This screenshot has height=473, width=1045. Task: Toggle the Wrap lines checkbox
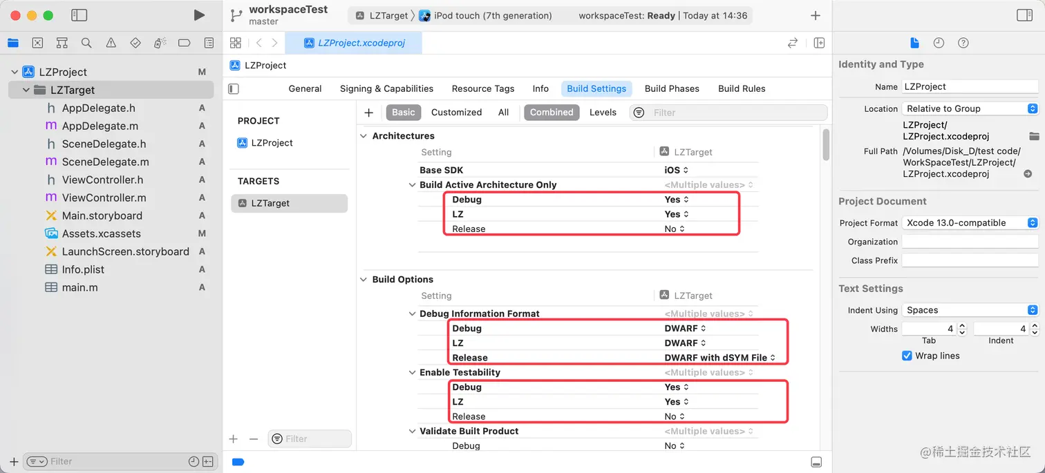(x=907, y=356)
